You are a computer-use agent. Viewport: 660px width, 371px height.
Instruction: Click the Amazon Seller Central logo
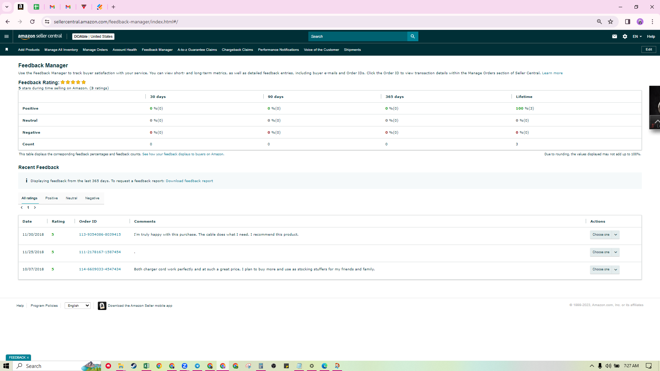[x=40, y=36]
